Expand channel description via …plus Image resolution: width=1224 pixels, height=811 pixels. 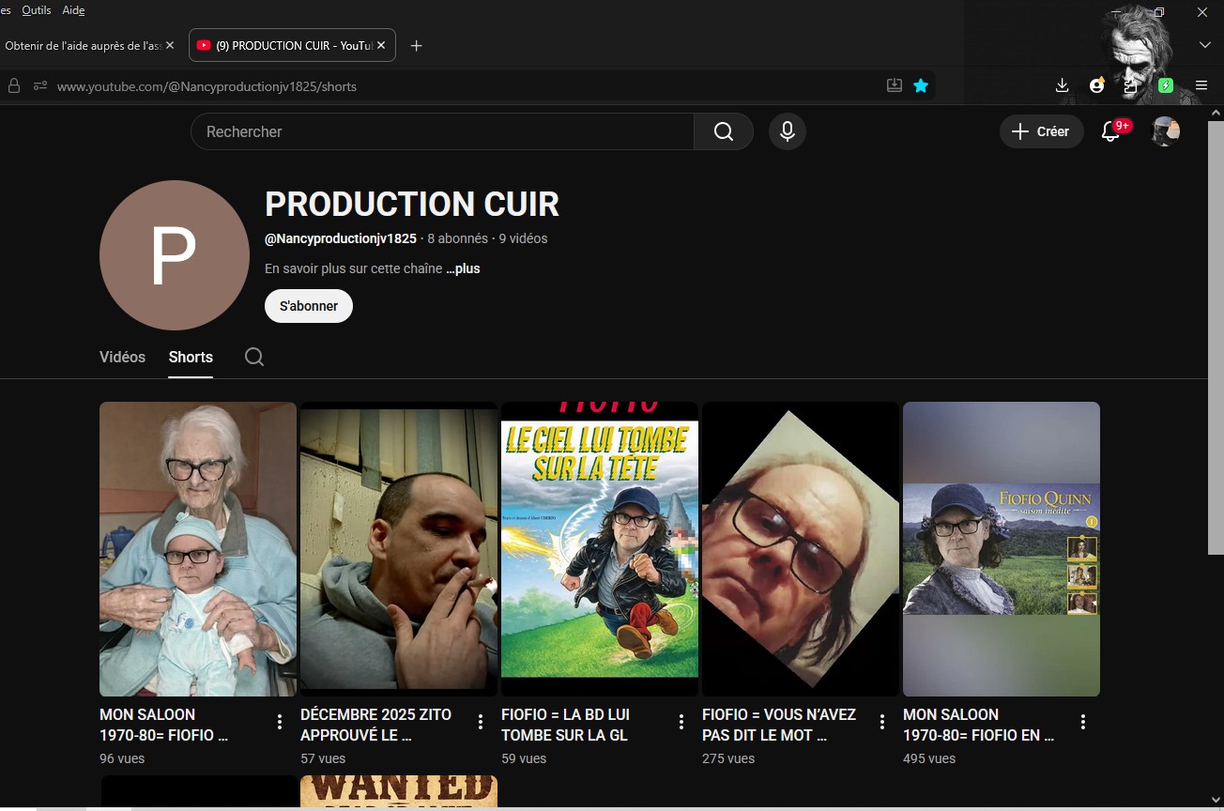(463, 268)
